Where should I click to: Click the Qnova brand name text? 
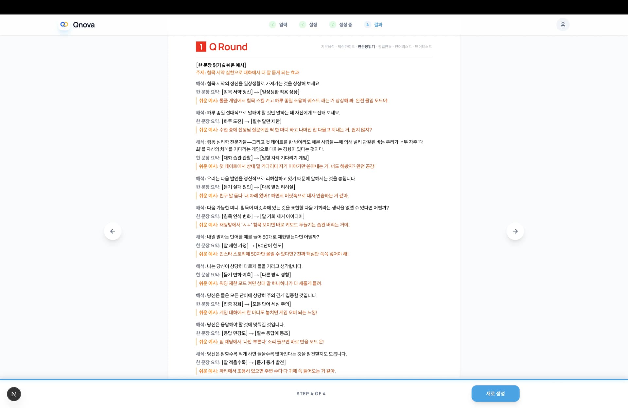[84, 25]
